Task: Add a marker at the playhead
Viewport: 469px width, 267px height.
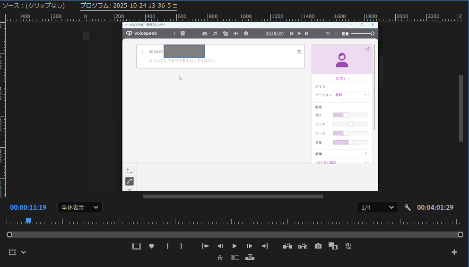Action: tap(151, 246)
